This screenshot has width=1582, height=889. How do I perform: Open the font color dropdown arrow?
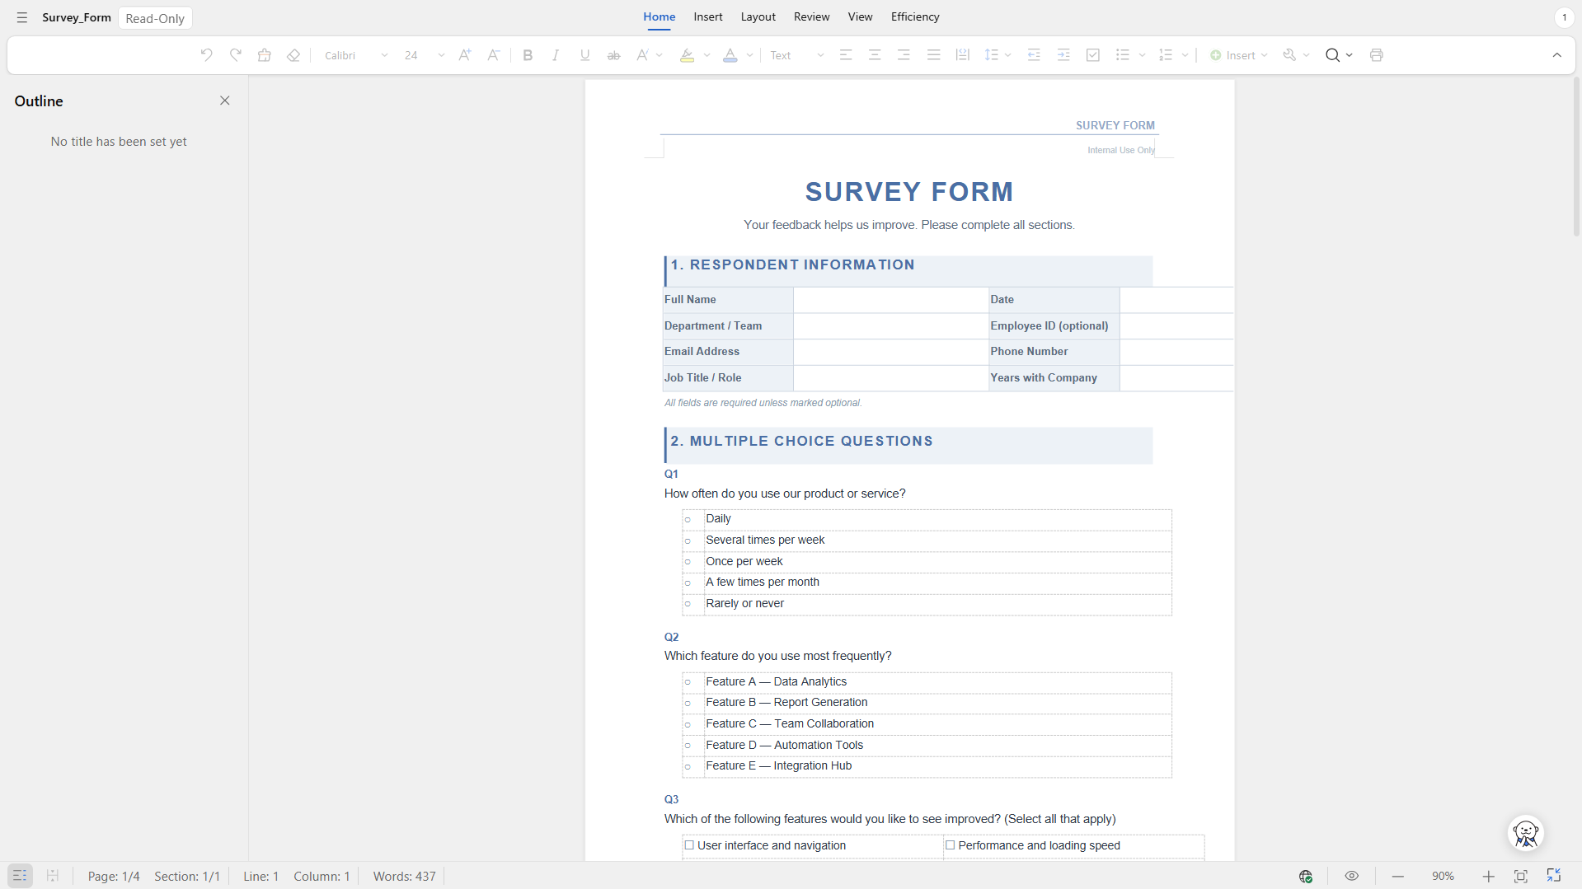(750, 55)
